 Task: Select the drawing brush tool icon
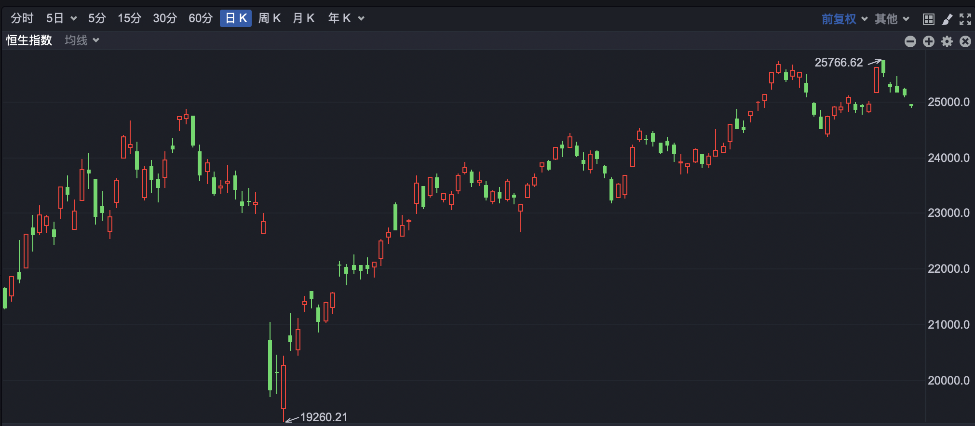point(947,19)
